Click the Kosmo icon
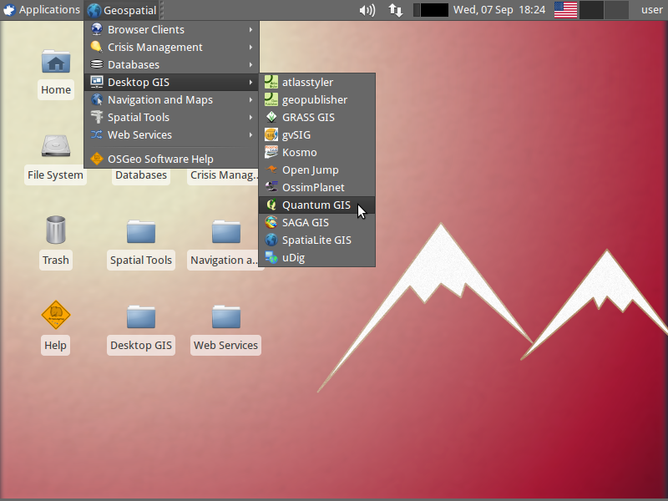Screen dimensions: 668x501 (x=271, y=152)
